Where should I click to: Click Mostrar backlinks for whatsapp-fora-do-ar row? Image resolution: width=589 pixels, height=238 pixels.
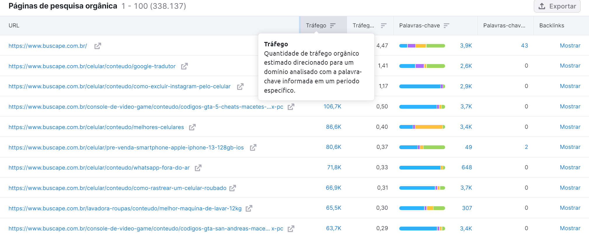click(x=570, y=167)
